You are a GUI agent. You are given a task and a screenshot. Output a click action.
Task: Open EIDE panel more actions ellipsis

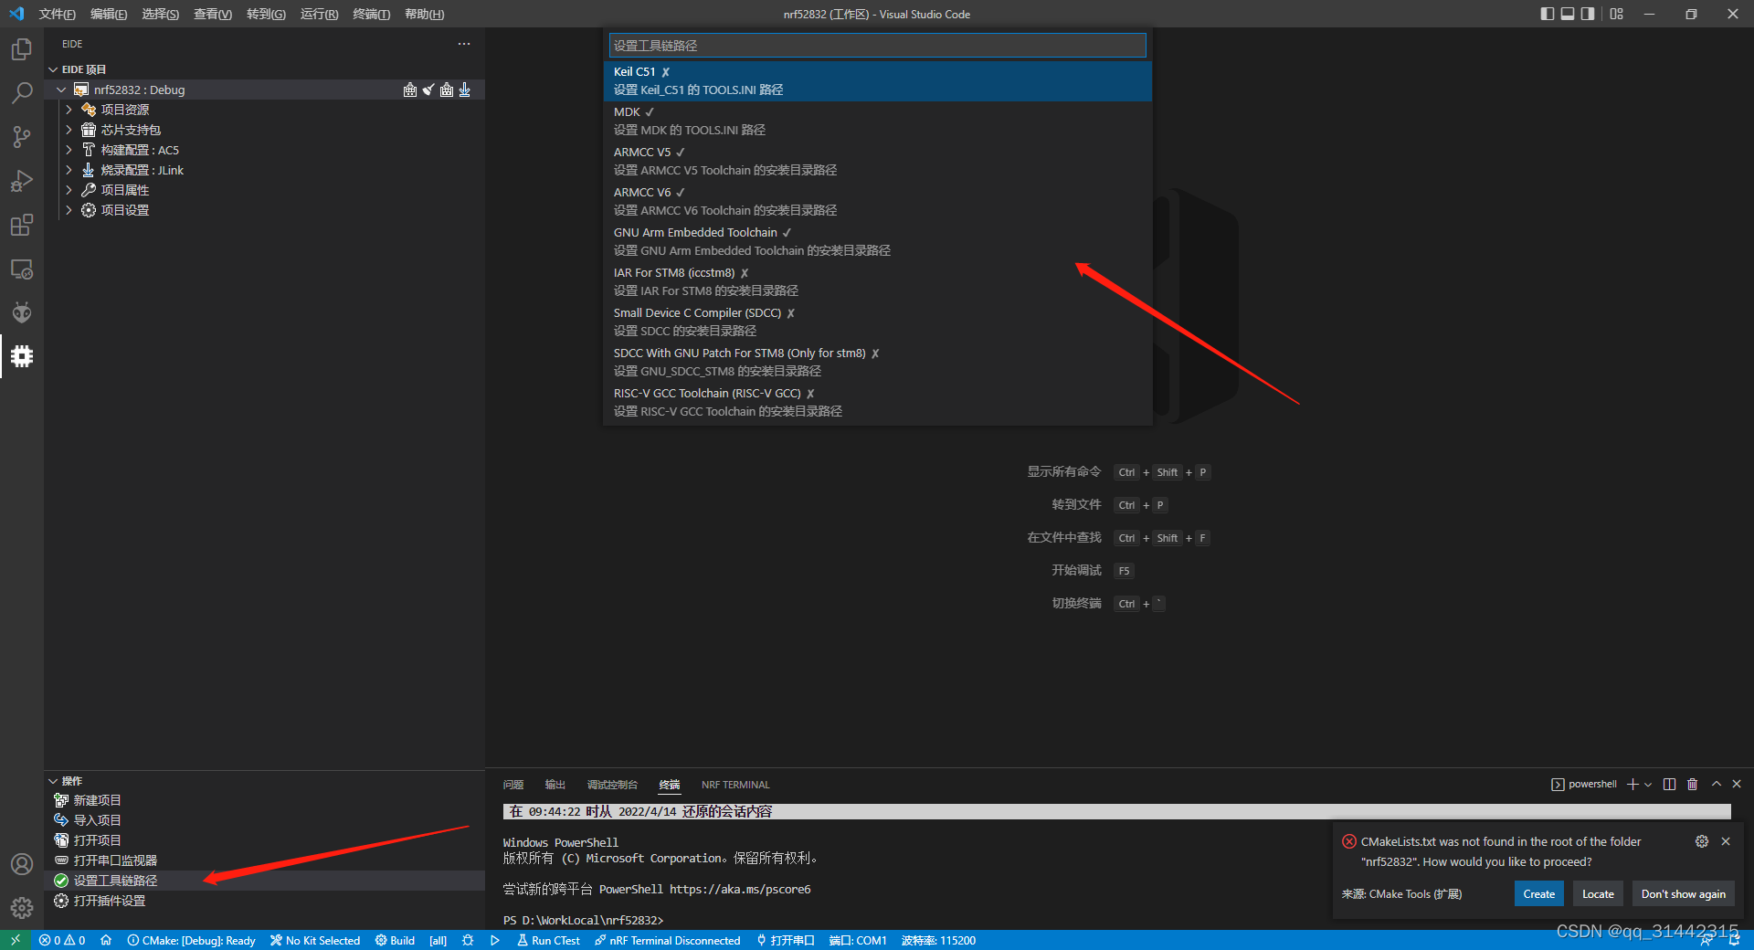464,44
